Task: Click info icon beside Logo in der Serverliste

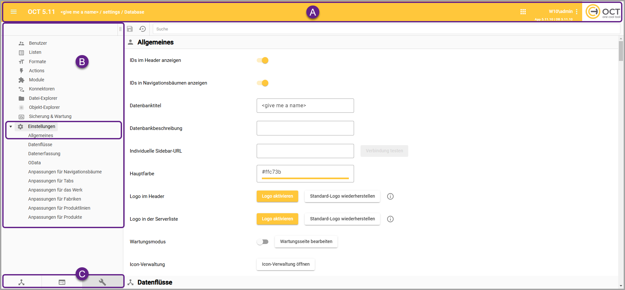Action: click(x=390, y=219)
